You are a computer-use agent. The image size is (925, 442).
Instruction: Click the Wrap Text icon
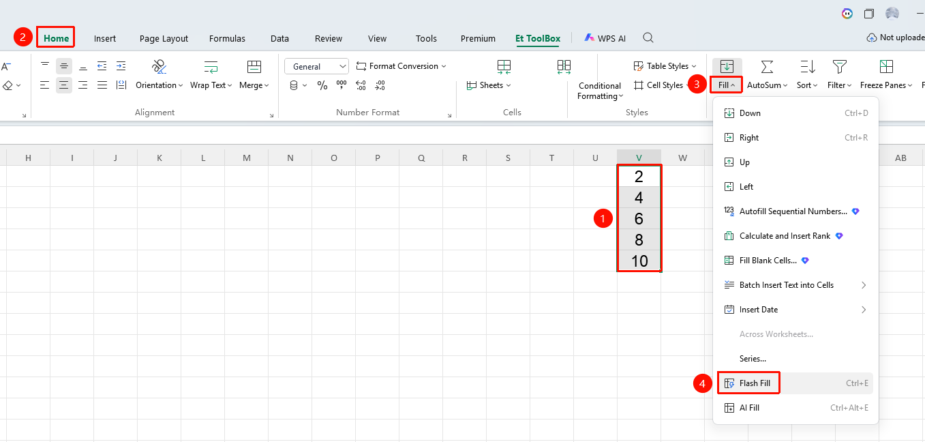click(x=211, y=67)
